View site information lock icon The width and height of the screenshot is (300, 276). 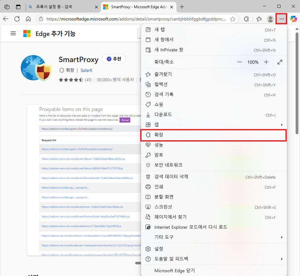coord(41,19)
